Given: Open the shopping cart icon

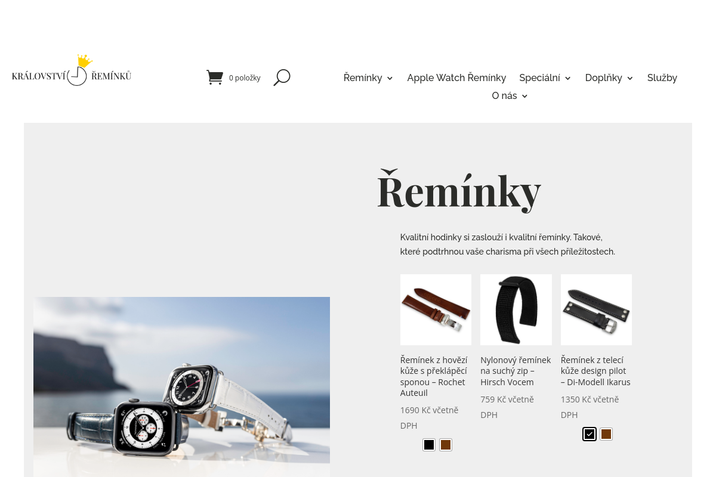Looking at the screenshot, I should click(215, 78).
